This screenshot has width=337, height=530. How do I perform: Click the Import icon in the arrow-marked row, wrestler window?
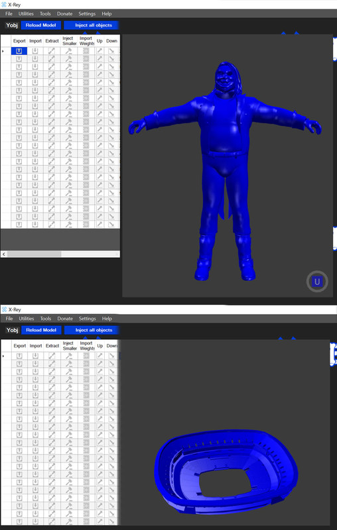(35, 51)
